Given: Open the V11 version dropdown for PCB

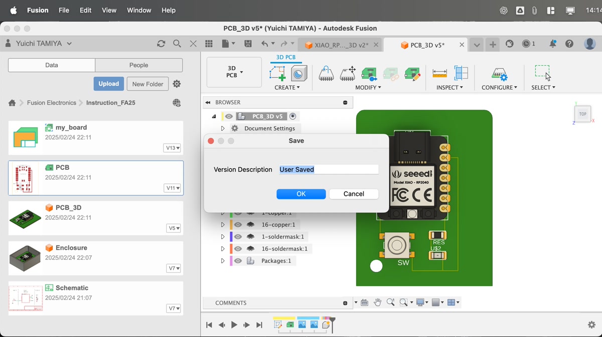Looking at the screenshot, I should (173, 188).
